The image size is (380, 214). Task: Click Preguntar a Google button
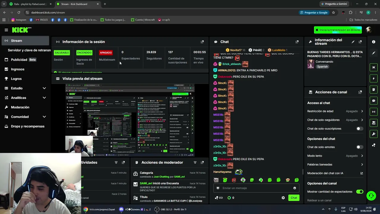pyautogui.click(x=314, y=12)
